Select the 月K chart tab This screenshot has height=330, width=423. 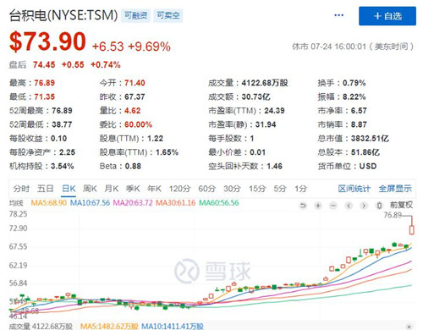[112, 189]
